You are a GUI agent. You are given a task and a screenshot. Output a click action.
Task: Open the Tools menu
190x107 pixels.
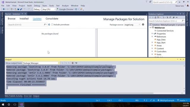pyautogui.click(x=51, y=6)
